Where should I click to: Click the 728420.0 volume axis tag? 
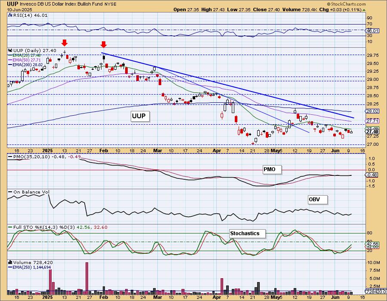pyautogui.click(x=375, y=292)
